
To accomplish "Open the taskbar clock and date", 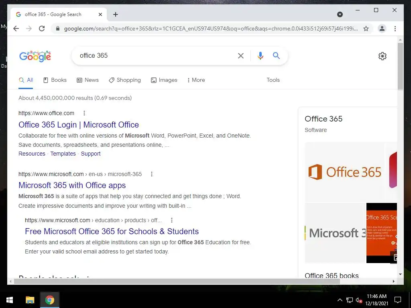I will click(x=376, y=300).
